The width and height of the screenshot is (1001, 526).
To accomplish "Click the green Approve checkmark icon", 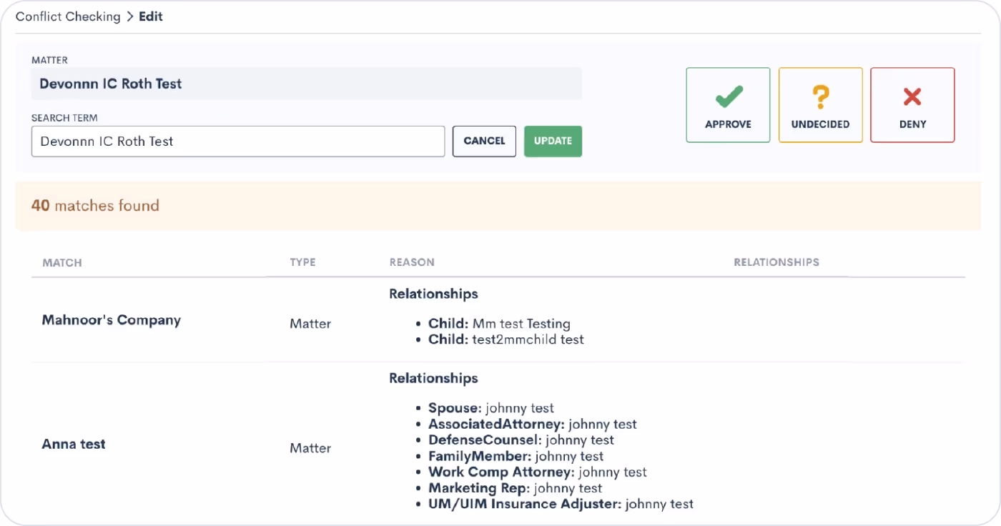I will (x=728, y=96).
